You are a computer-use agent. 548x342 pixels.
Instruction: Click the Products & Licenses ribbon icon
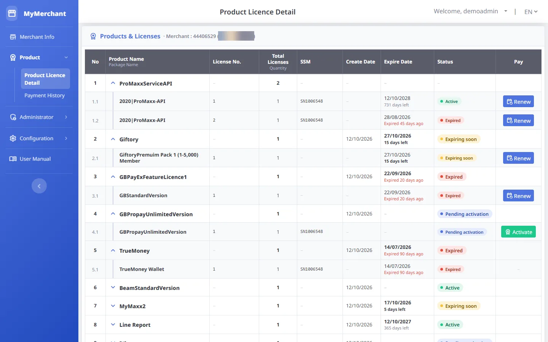click(x=93, y=36)
